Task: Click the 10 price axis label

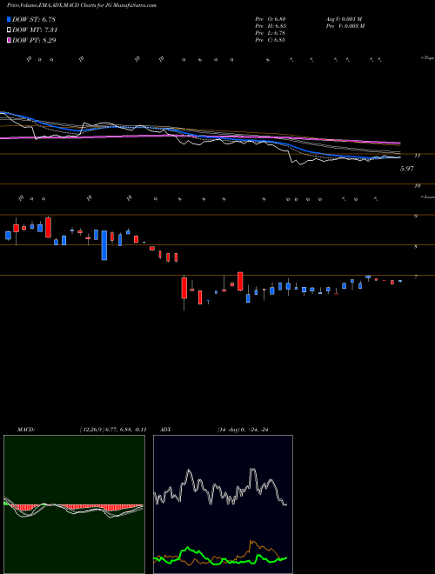Action: (x=418, y=186)
